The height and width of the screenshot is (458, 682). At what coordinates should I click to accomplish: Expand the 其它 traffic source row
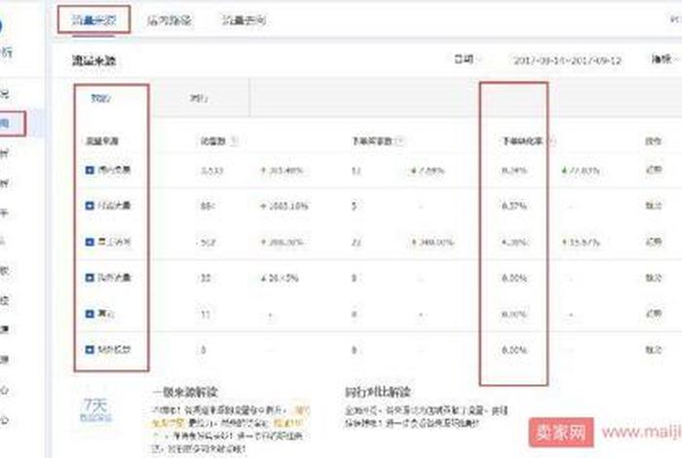click(x=90, y=314)
